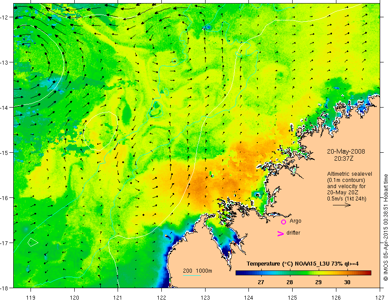Click the '(0.1m contours)' text
This screenshot has width=389, height=301.
[346, 180]
